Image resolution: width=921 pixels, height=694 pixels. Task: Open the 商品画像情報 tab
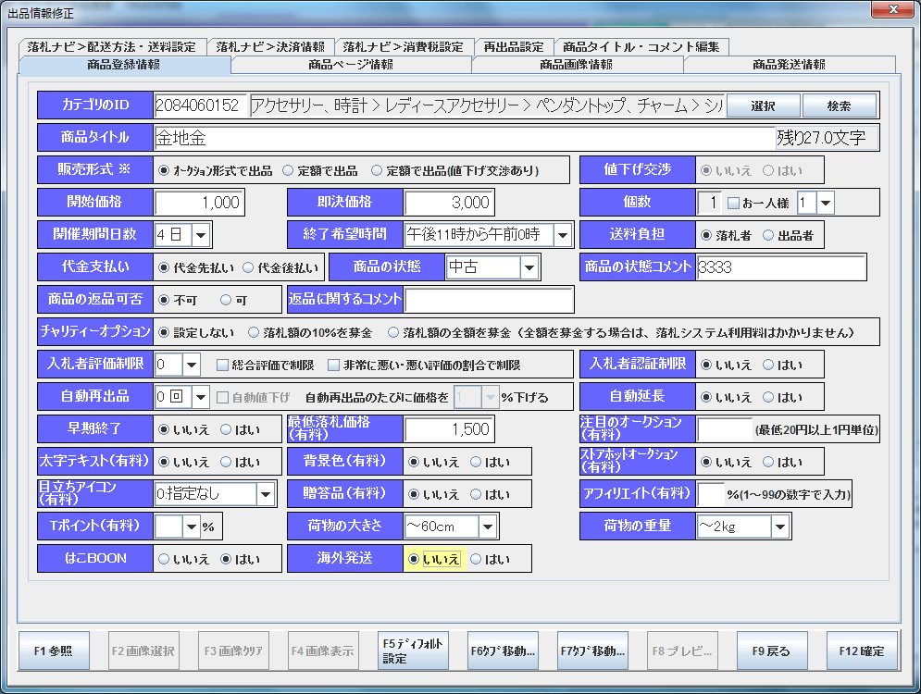(577, 65)
